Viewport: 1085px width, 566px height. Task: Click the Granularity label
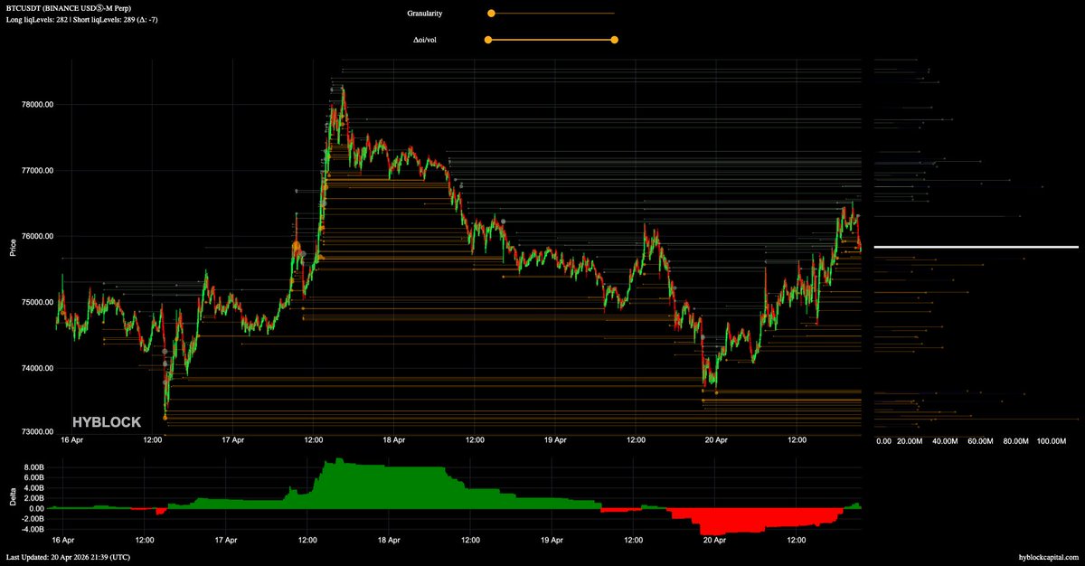coord(429,13)
